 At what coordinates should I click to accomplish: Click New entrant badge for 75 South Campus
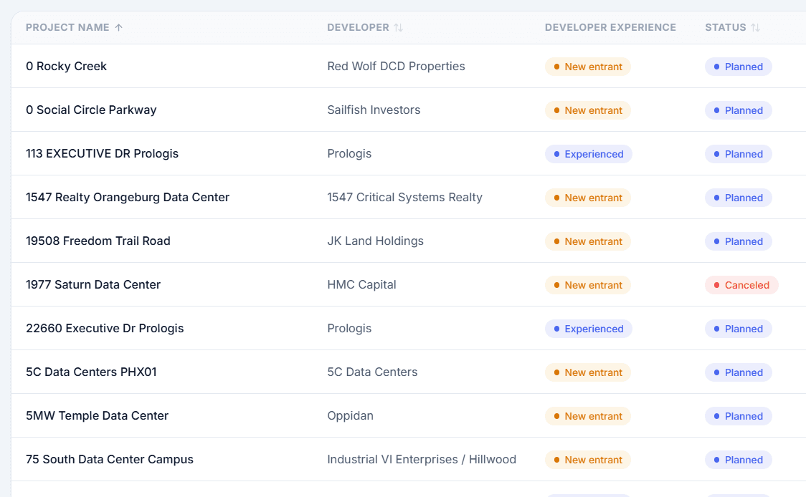587,460
